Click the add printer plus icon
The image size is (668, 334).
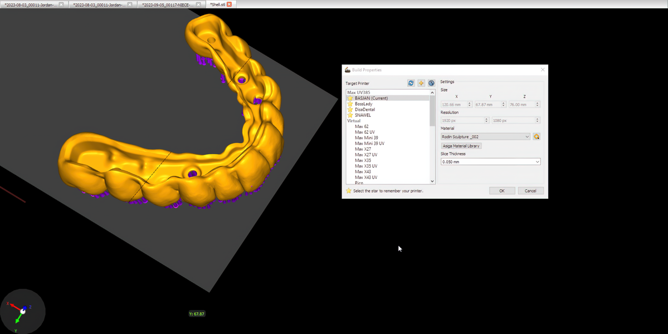point(421,83)
